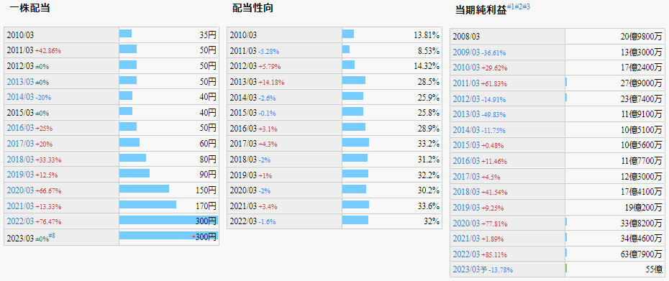Screen dimensions: 669x281
Task: Open the 2016/03 link in 当期純利益 table
Action: click(x=466, y=162)
